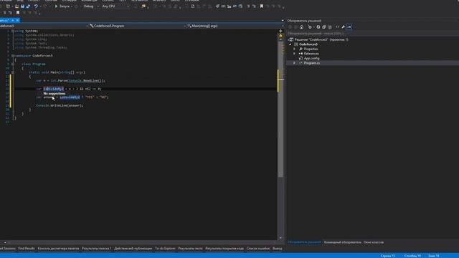
Task: Collapse the using directives region
Action: point(13,31)
